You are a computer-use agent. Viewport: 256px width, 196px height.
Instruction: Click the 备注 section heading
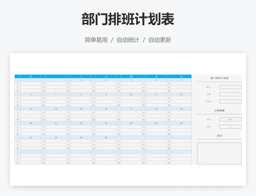coord(220,136)
